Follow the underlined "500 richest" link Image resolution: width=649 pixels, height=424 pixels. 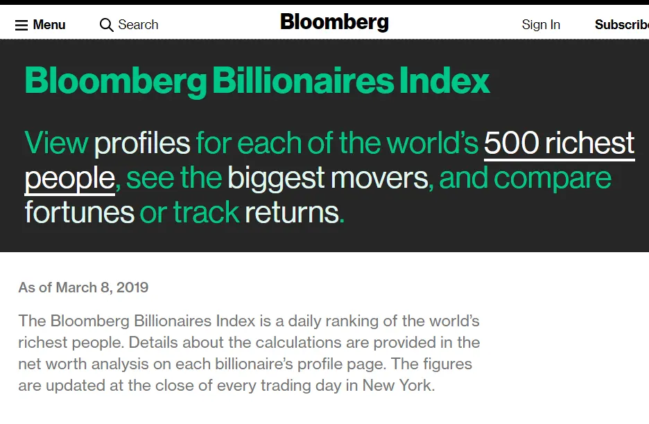click(559, 143)
